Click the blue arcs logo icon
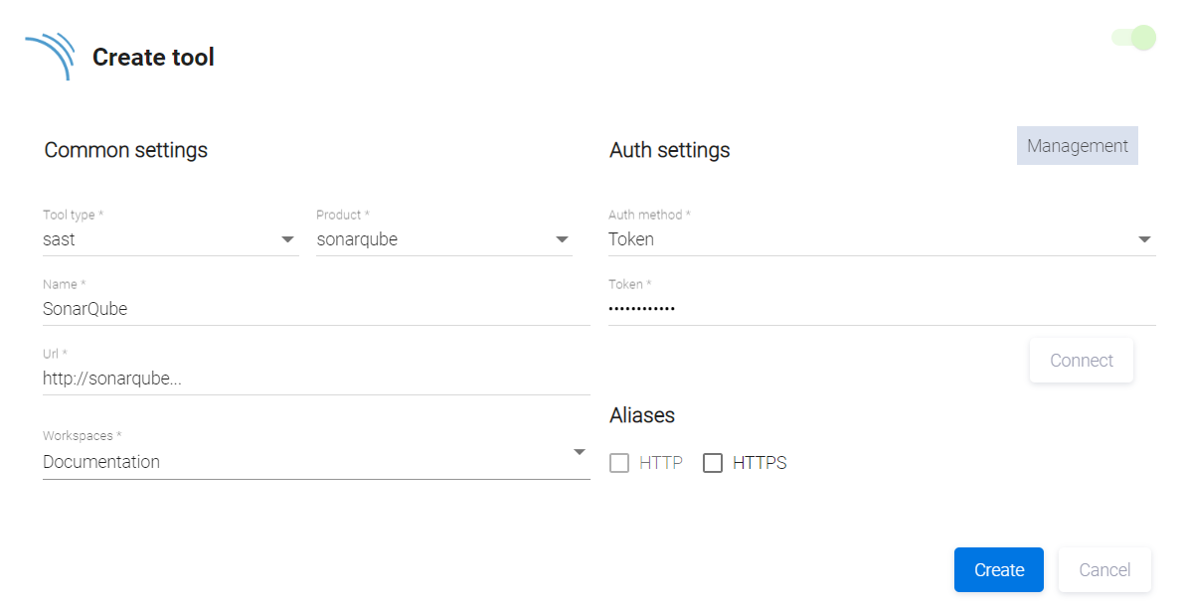 point(51,56)
